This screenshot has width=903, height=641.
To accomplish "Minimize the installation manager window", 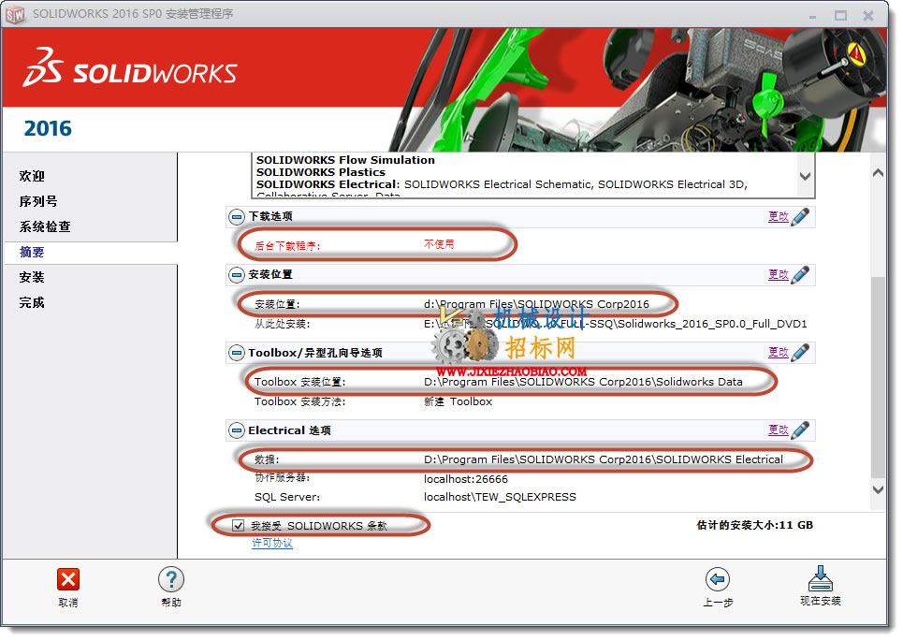I will tap(812, 16).
